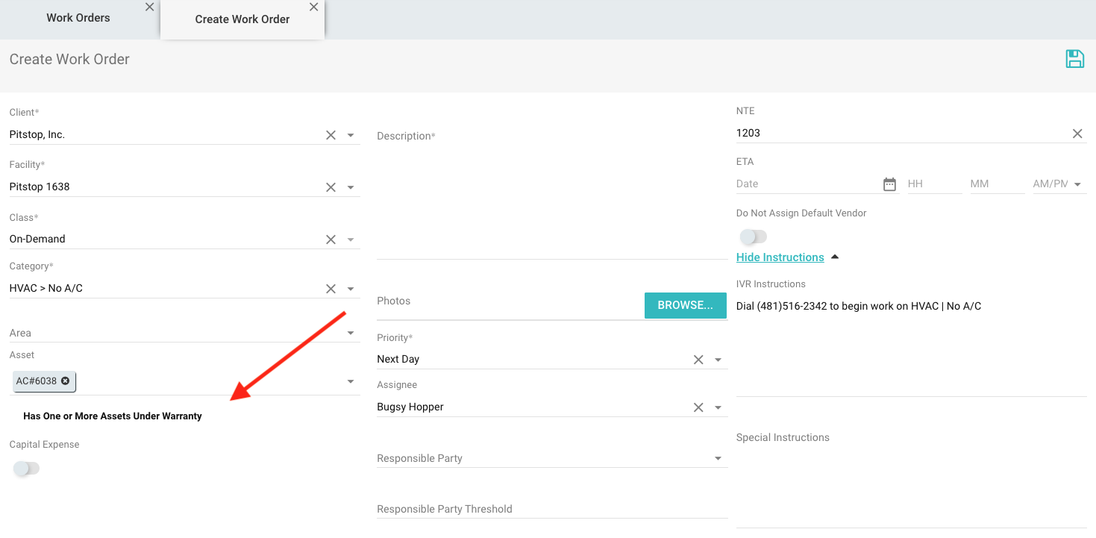Enable Do Not Assign Default Vendor
Viewport: 1096px width, 538px height.
tap(753, 237)
